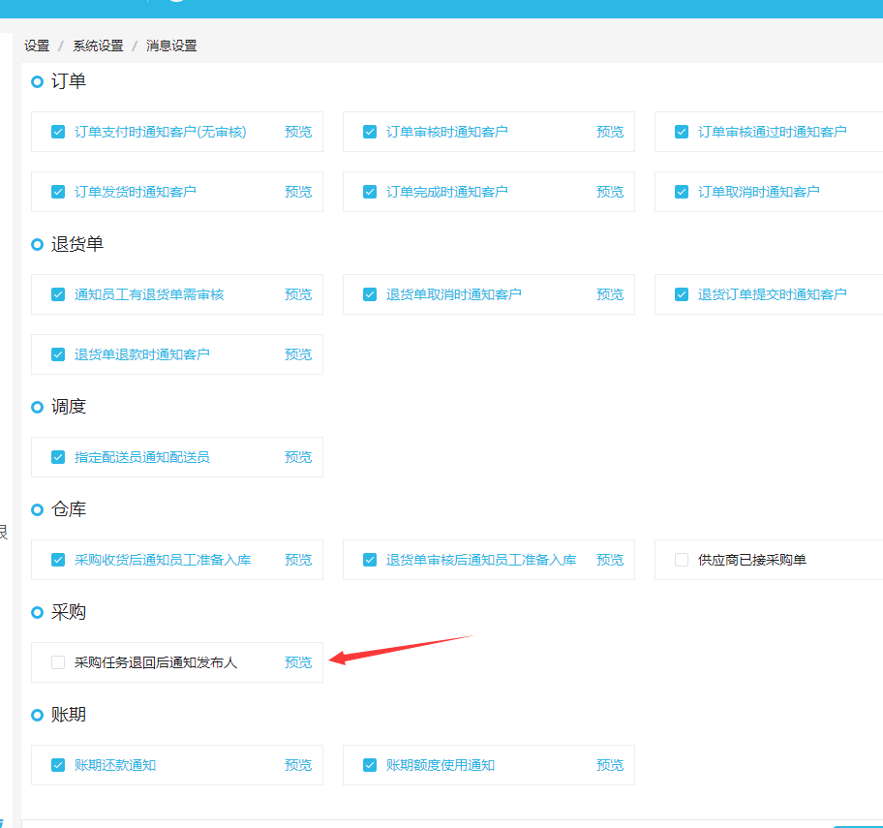Enable 采购任务退回后通知发布人 checkbox
The image size is (883, 828).
pyautogui.click(x=58, y=662)
